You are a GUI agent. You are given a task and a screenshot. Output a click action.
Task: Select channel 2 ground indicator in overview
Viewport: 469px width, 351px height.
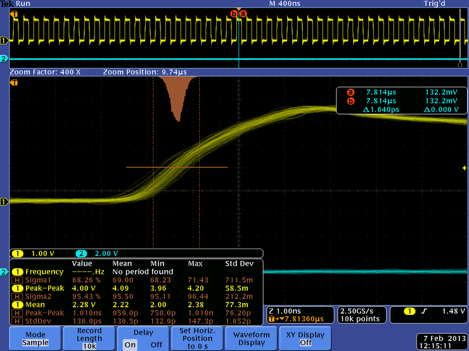4,59
